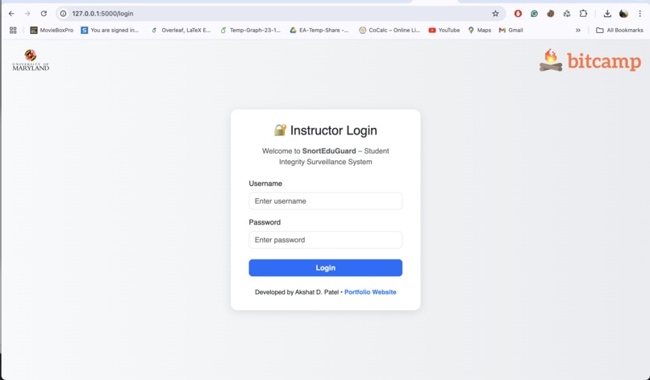
Task: Open the Temp-Graph-23-1 bookmark
Action: click(250, 31)
